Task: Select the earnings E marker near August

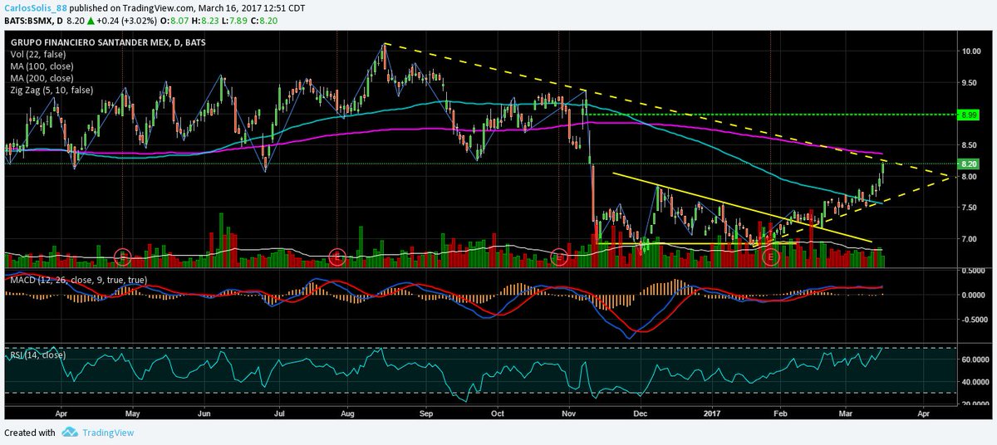Action: [337, 257]
